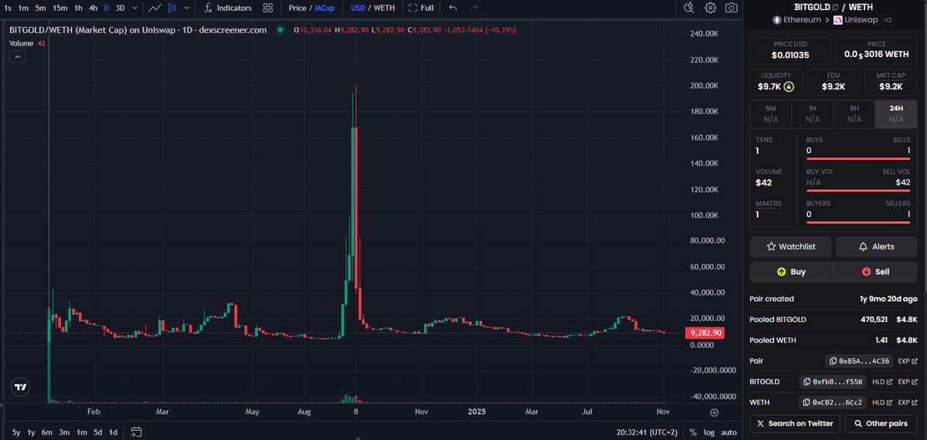
Task: Open the BITGOLD row EXP explorer link
Action: 908,381
